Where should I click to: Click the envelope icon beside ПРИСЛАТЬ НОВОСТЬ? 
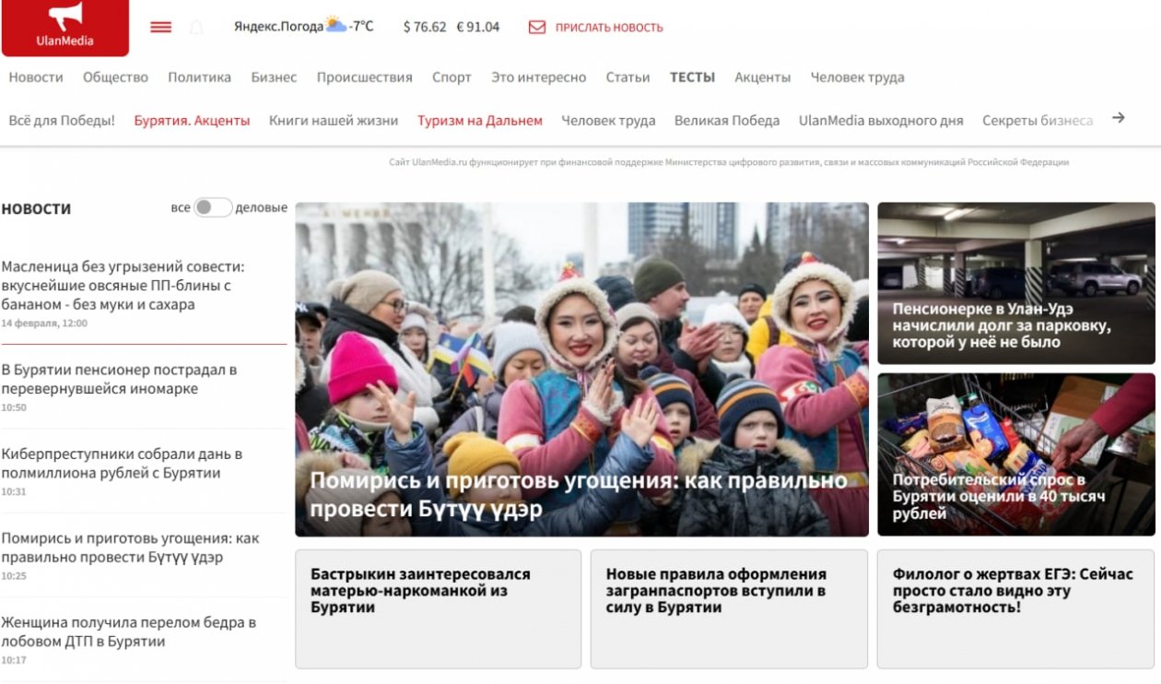coord(538,27)
